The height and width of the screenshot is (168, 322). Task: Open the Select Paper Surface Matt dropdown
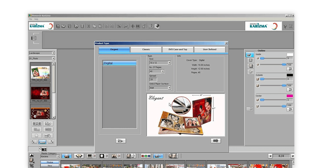tap(169, 88)
